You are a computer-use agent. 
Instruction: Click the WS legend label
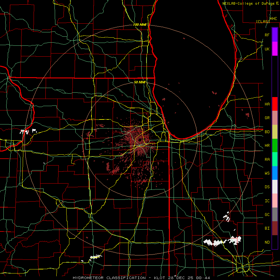pos(267,173)
